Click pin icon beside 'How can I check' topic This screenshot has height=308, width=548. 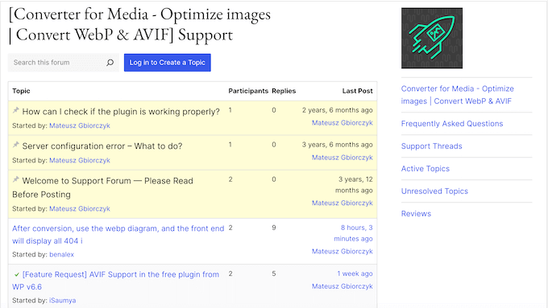click(x=16, y=110)
